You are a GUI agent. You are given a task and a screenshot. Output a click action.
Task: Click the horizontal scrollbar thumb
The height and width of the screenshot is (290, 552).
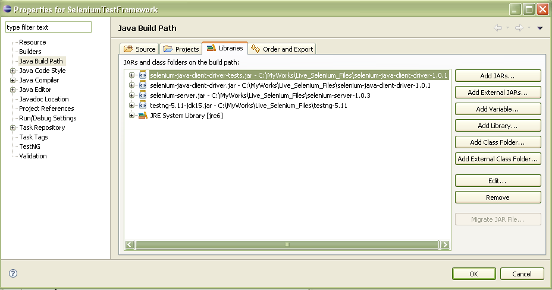[287, 245]
